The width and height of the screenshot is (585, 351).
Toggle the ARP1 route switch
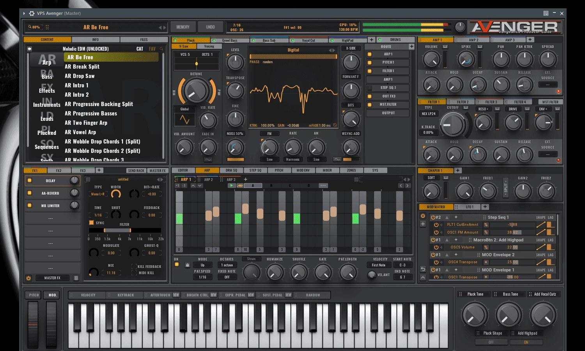(369, 54)
